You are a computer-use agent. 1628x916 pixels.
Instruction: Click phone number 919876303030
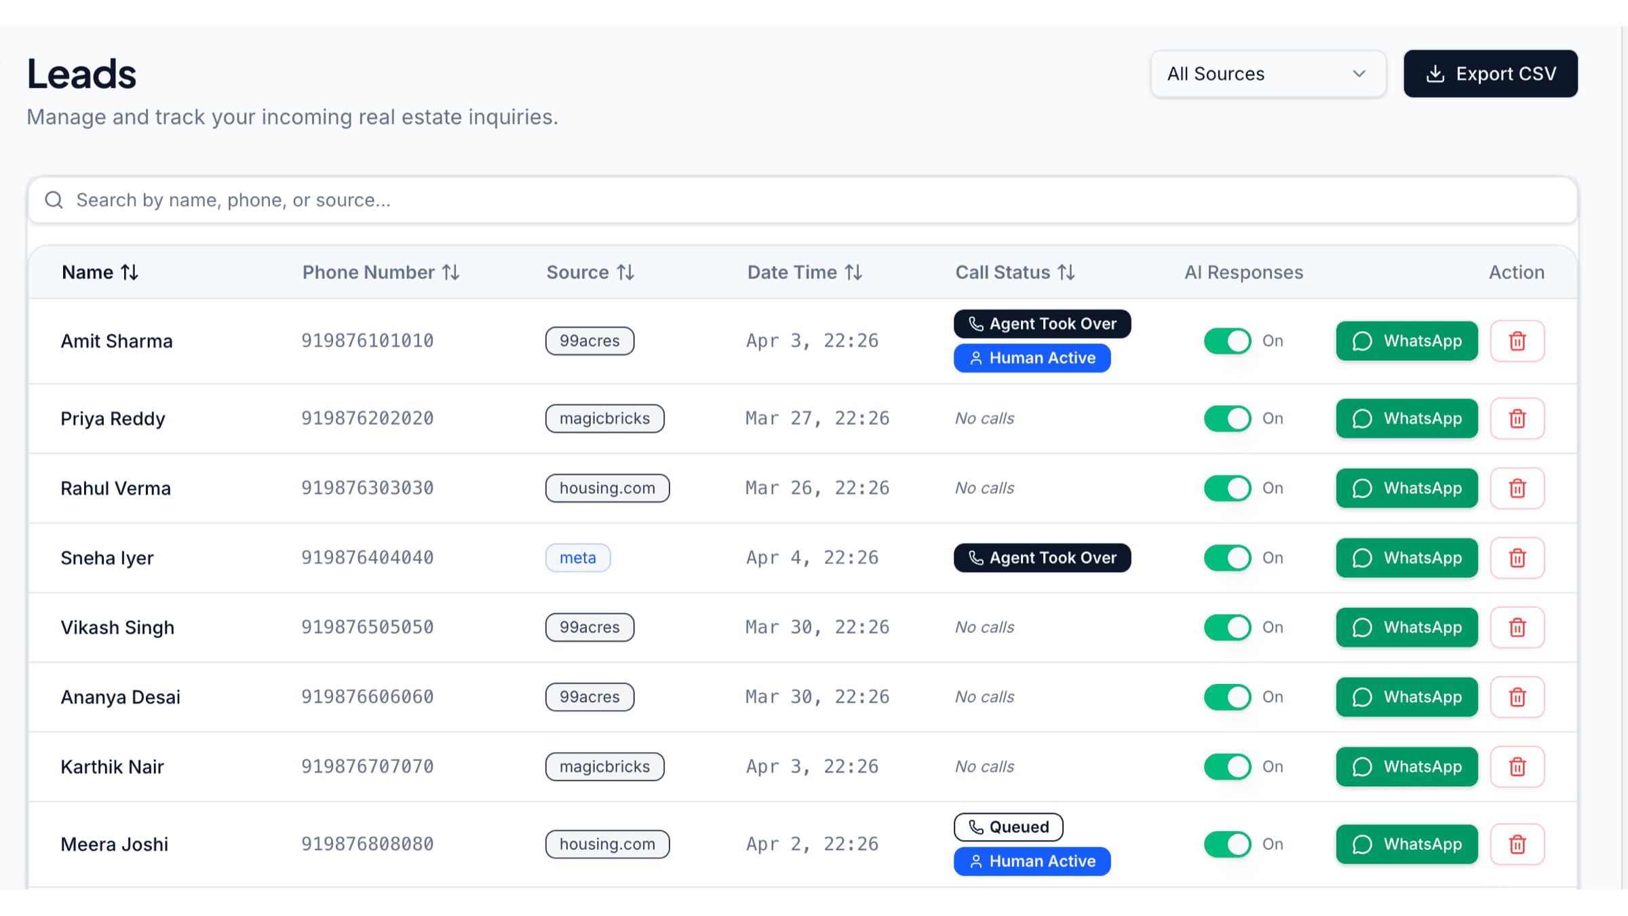[x=368, y=488]
